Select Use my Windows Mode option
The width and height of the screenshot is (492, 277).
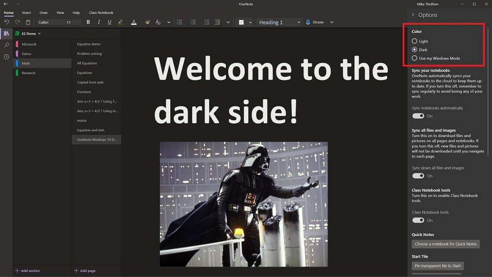pos(414,58)
